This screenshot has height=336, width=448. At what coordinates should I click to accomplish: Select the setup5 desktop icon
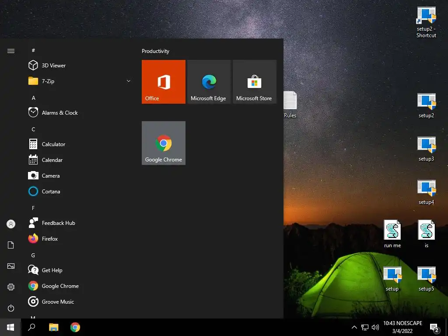(x=426, y=279)
